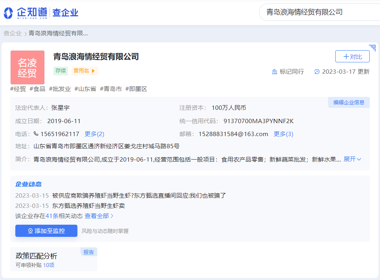The height and width of the screenshot is (280, 380).
Task: Click 编辑企业信息 button
Action: point(349,102)
